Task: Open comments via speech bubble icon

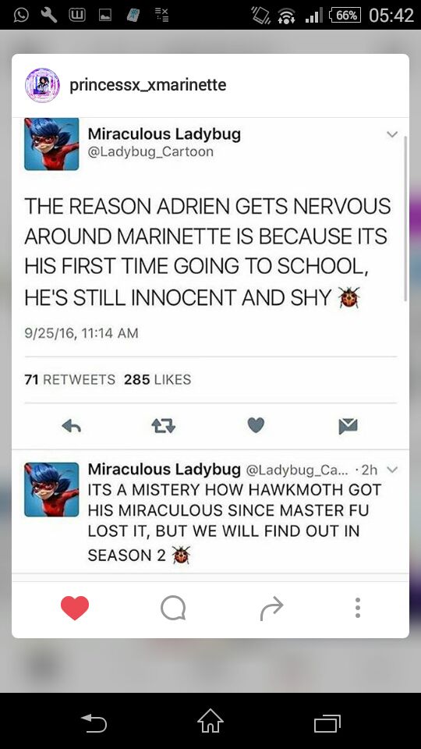Action: click(x=173, y=608)
